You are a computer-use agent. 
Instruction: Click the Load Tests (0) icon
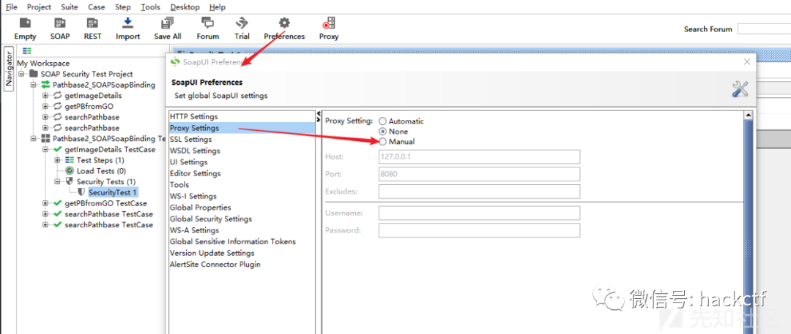coord(70,171)
